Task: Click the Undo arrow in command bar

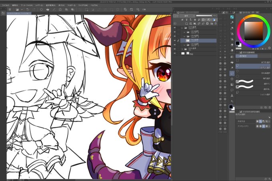Action: (x=28, y=10)
